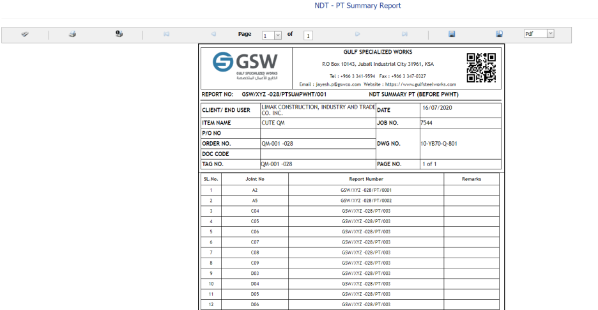This screenshot has height=310, width=598.
Task: Click the total pages field after 'of'
Action: [x=308, y=35]
